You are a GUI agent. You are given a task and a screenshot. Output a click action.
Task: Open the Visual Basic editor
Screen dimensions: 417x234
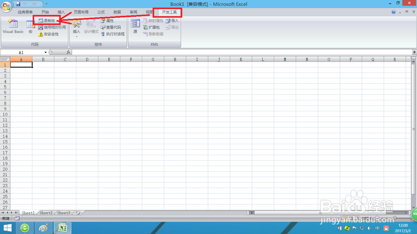click(13, 26)
